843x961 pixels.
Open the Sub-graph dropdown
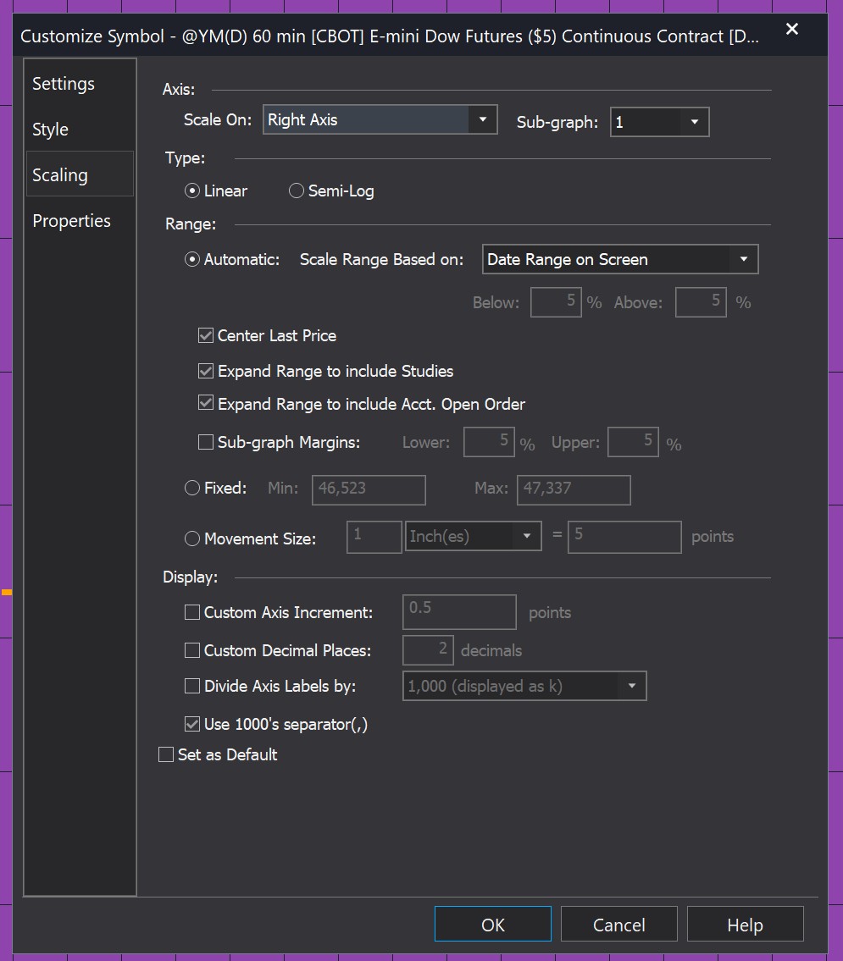click(696, 122)
